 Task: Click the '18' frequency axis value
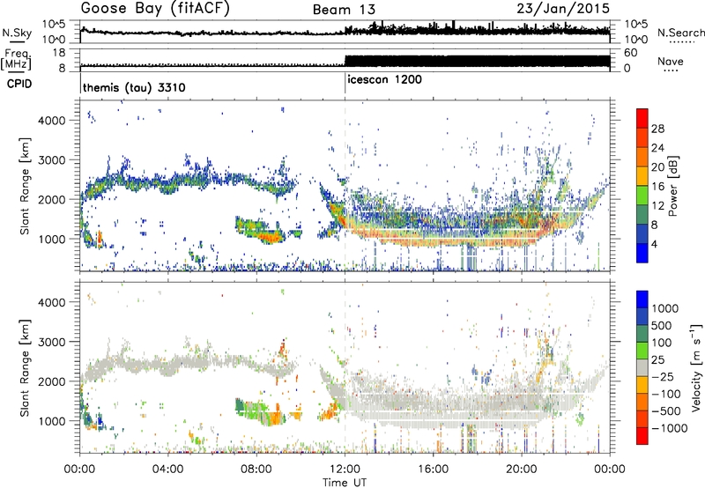(x=59, y=53)
